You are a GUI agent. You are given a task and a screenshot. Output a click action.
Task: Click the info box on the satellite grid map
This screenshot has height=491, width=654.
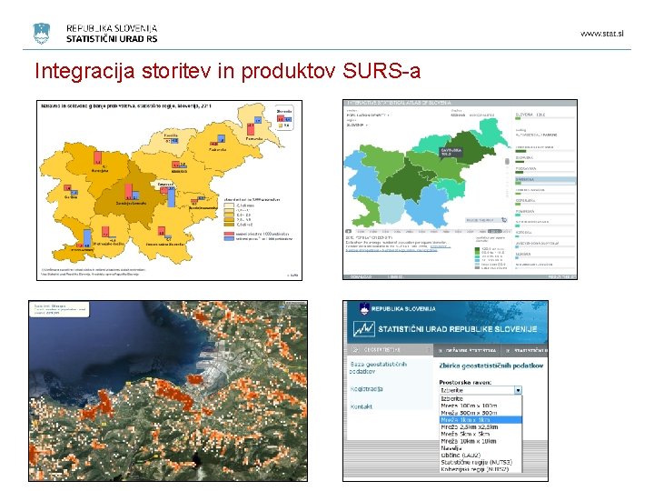pyautogui.click(x=60, y=309)
